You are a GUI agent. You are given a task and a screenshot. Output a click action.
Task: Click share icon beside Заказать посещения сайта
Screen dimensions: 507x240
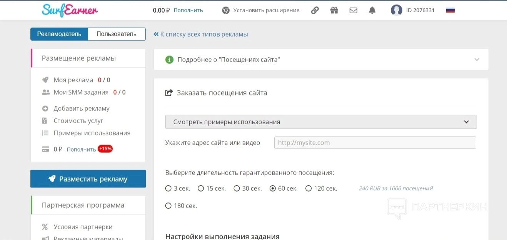tap(169, 93)
